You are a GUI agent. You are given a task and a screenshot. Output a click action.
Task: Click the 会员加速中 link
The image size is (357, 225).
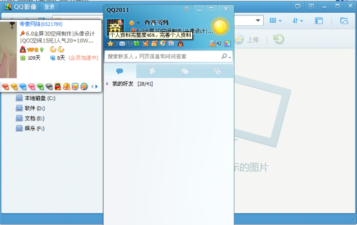pos(84,58)
